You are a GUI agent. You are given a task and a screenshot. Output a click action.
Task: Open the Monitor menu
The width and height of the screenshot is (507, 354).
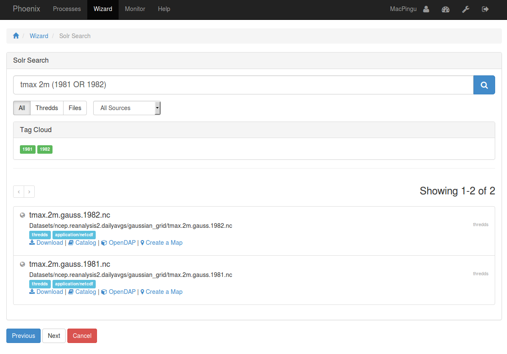(135, 9)
